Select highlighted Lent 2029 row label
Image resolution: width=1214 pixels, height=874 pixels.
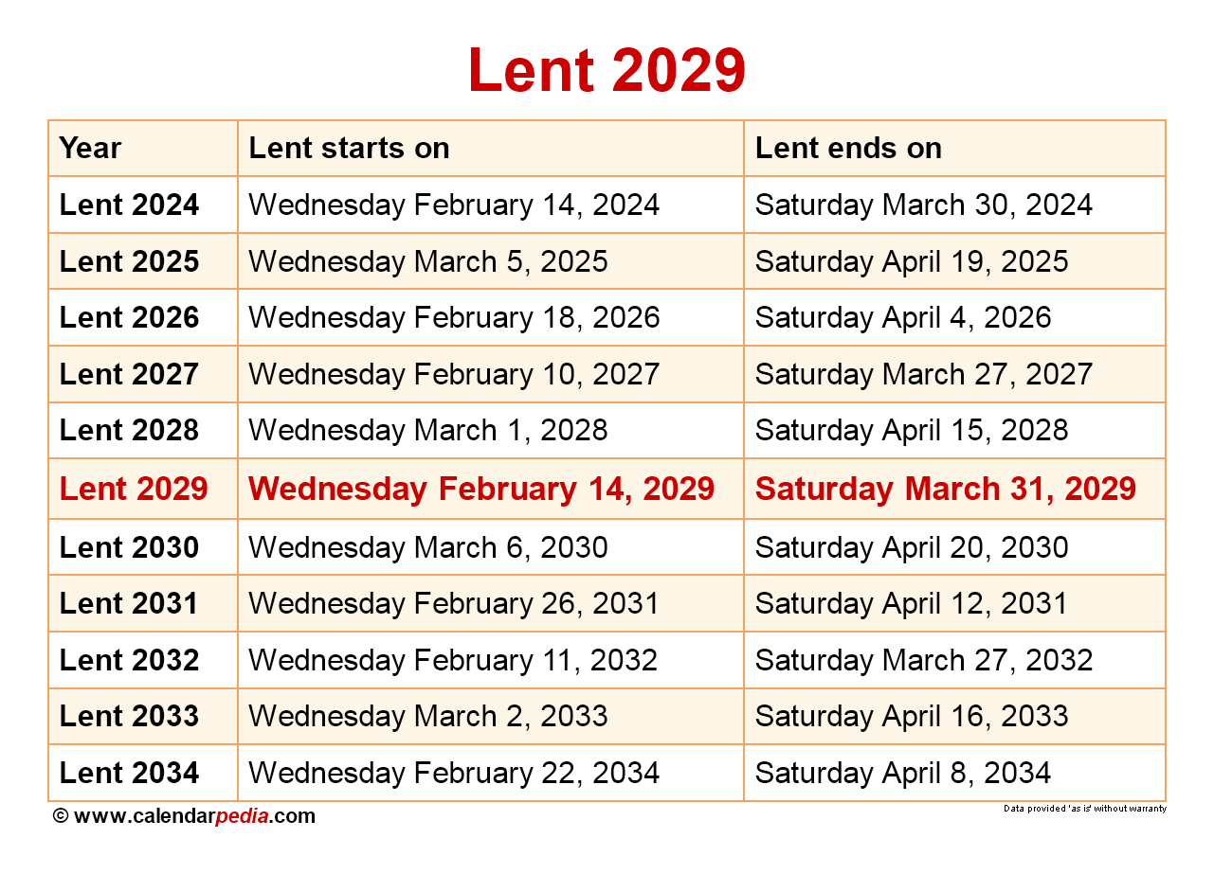point(134,489)
